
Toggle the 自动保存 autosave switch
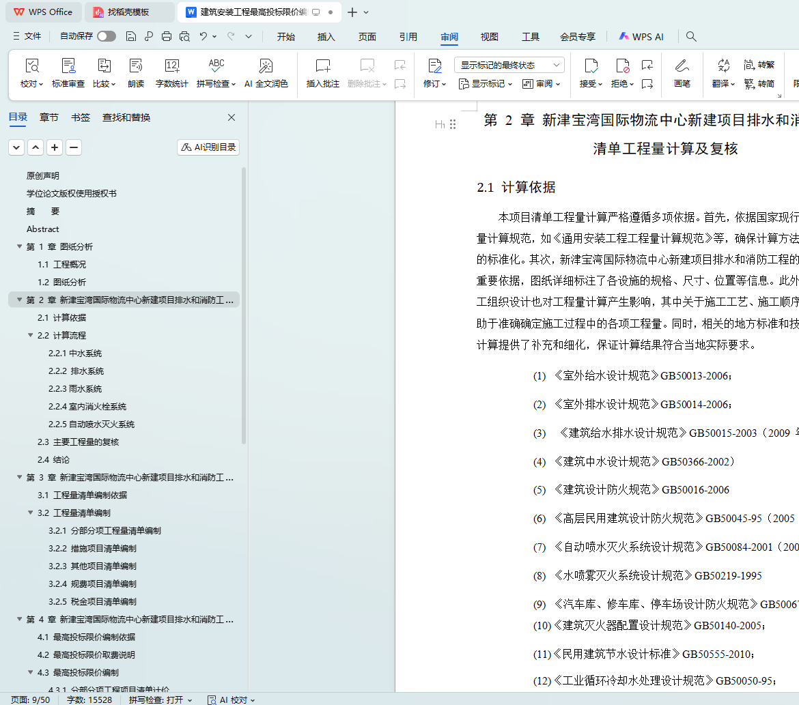pyautogui.click(x=106, y=37)
